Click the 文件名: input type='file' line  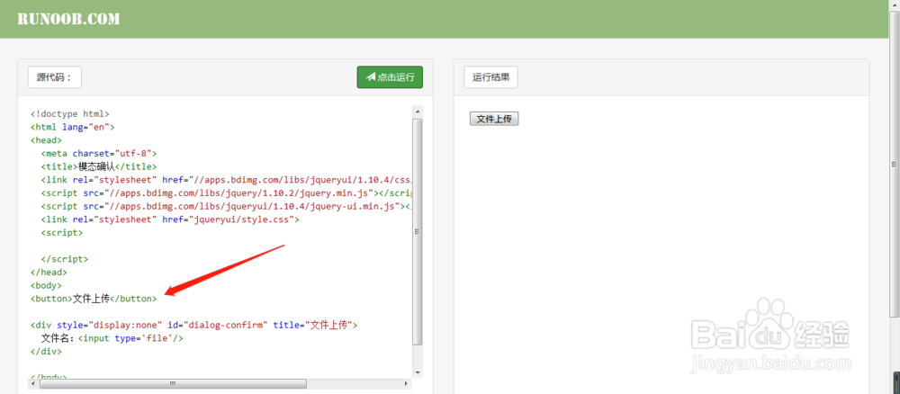point(112,338)
